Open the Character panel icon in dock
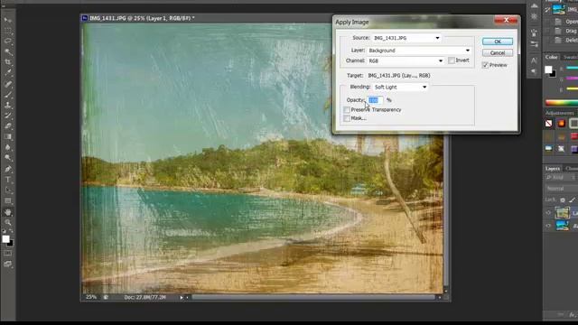578x325 pixels. coord(534,60)
